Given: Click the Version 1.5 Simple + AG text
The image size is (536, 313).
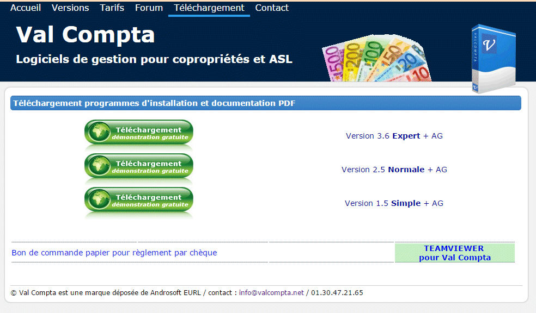Looking at the screenshot, I should [394, 203].
